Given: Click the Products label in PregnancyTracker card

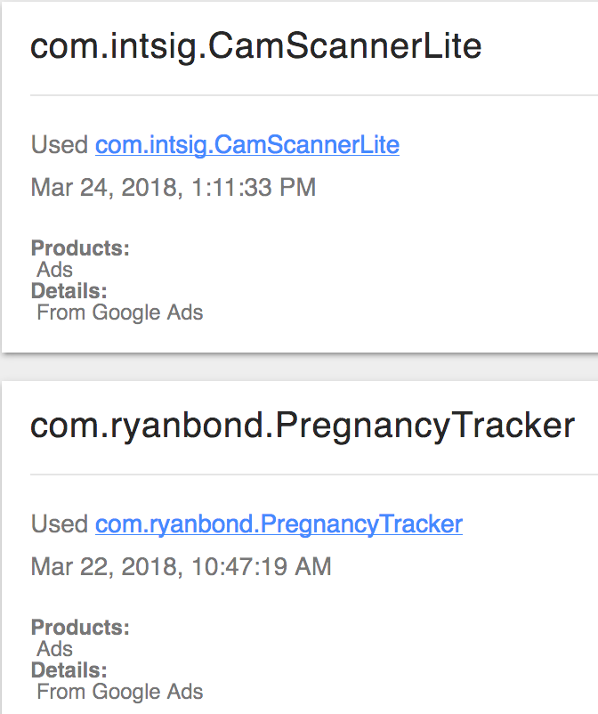Looking at the screenshot, I should point(80,628).
